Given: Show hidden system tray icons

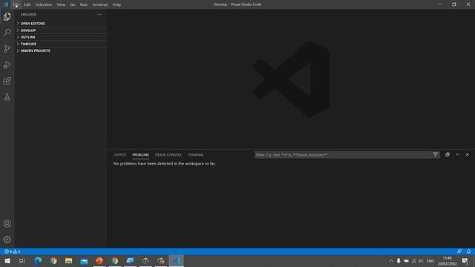Looking at the screenshot, I should 391,260.
